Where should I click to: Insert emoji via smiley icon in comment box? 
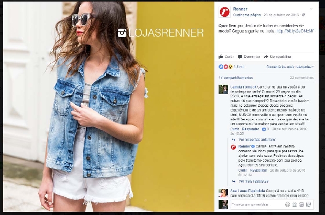pyautogui.click(x=287, y=205)
